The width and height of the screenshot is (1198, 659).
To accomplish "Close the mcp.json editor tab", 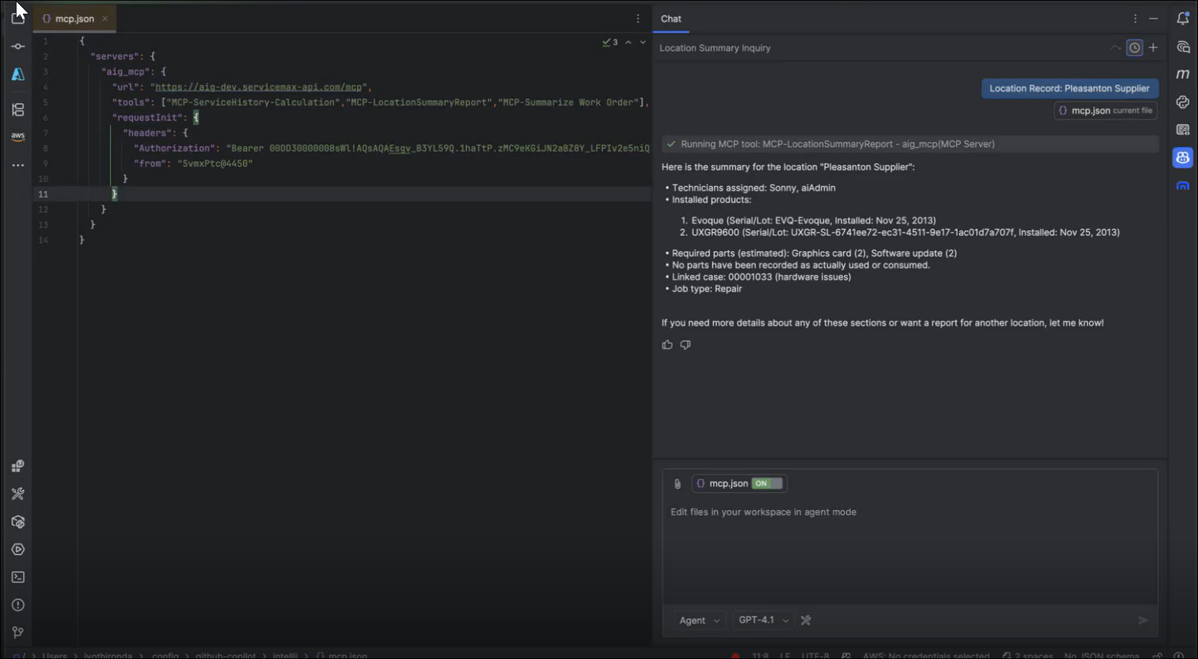I will coord(105,19).
